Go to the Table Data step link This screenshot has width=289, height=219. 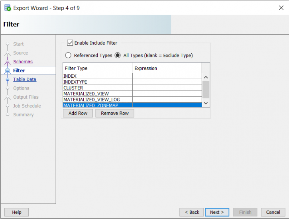(x=25, y=79)
